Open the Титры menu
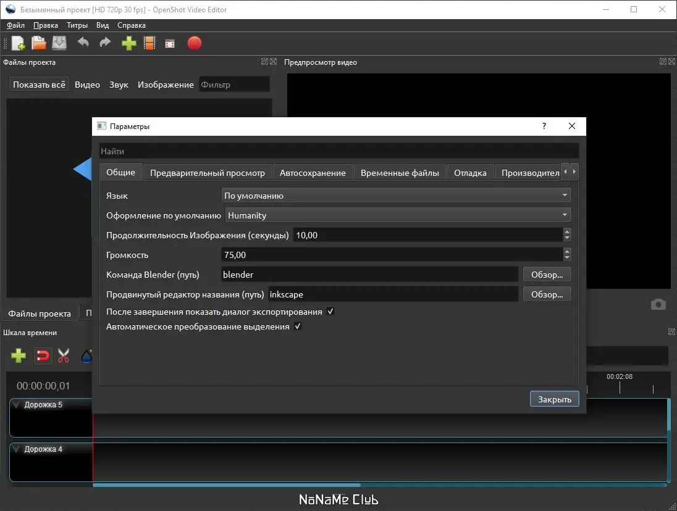 (x=77, y=25)
